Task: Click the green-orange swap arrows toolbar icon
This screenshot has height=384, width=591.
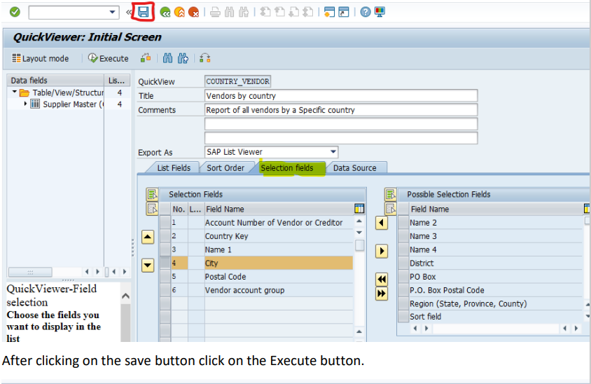Action: (204, 58)
